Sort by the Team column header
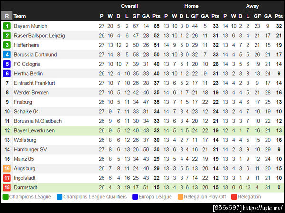This screenshot has width=285, height=213. (20, 16)
